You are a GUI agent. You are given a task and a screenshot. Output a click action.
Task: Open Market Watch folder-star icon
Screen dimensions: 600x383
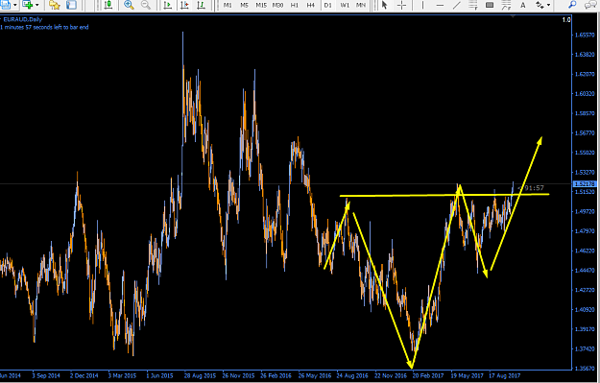(55, 5)
